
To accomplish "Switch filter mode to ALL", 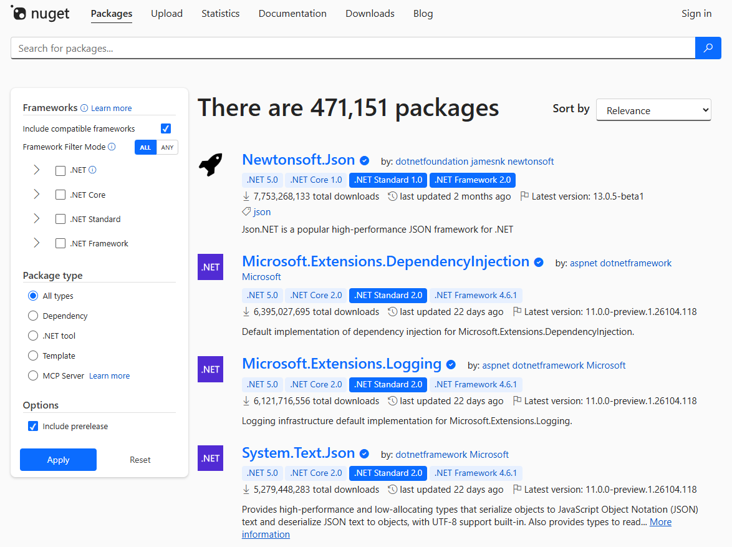I will 146,147.
